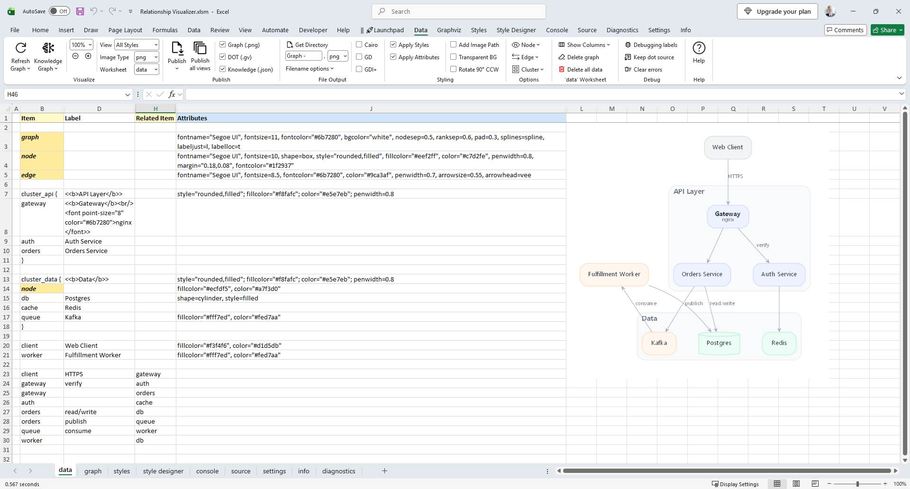Expand Filename options dropdown
This screenshot has width=910, height=489.
coord(309,69)
